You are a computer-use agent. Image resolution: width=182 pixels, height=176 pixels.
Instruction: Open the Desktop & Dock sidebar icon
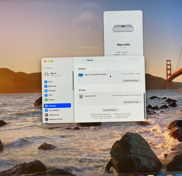pos(47,119)
